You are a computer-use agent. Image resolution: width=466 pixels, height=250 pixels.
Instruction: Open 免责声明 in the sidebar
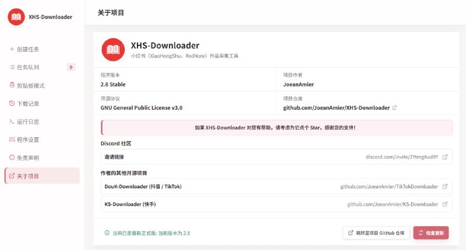pos(42,158)
